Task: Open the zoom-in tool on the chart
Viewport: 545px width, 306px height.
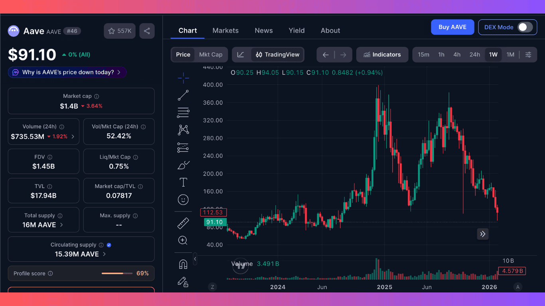Action: pos(183,240)
